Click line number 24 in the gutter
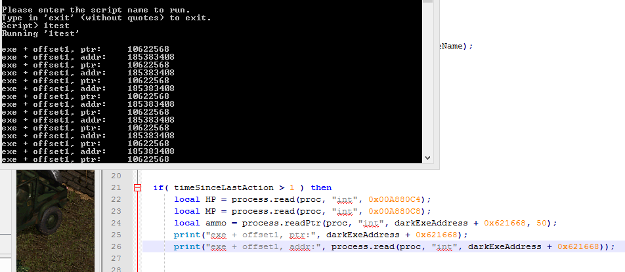The width and height of the screenshot is (625, 272). tap(116, 223)
